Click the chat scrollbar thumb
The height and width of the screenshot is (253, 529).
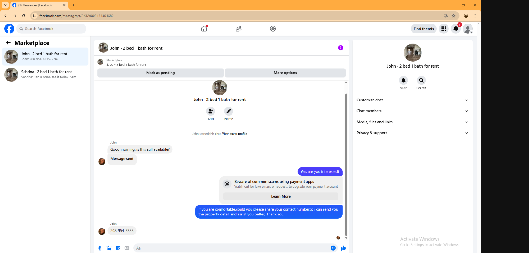pyautogui.click(x=346, y=164)
